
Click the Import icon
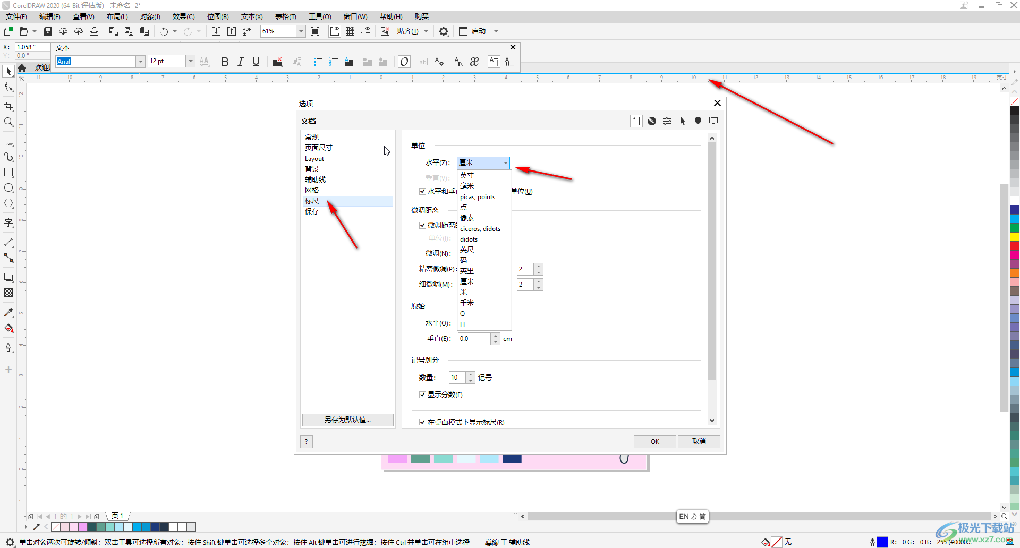[x=216, y=31]
